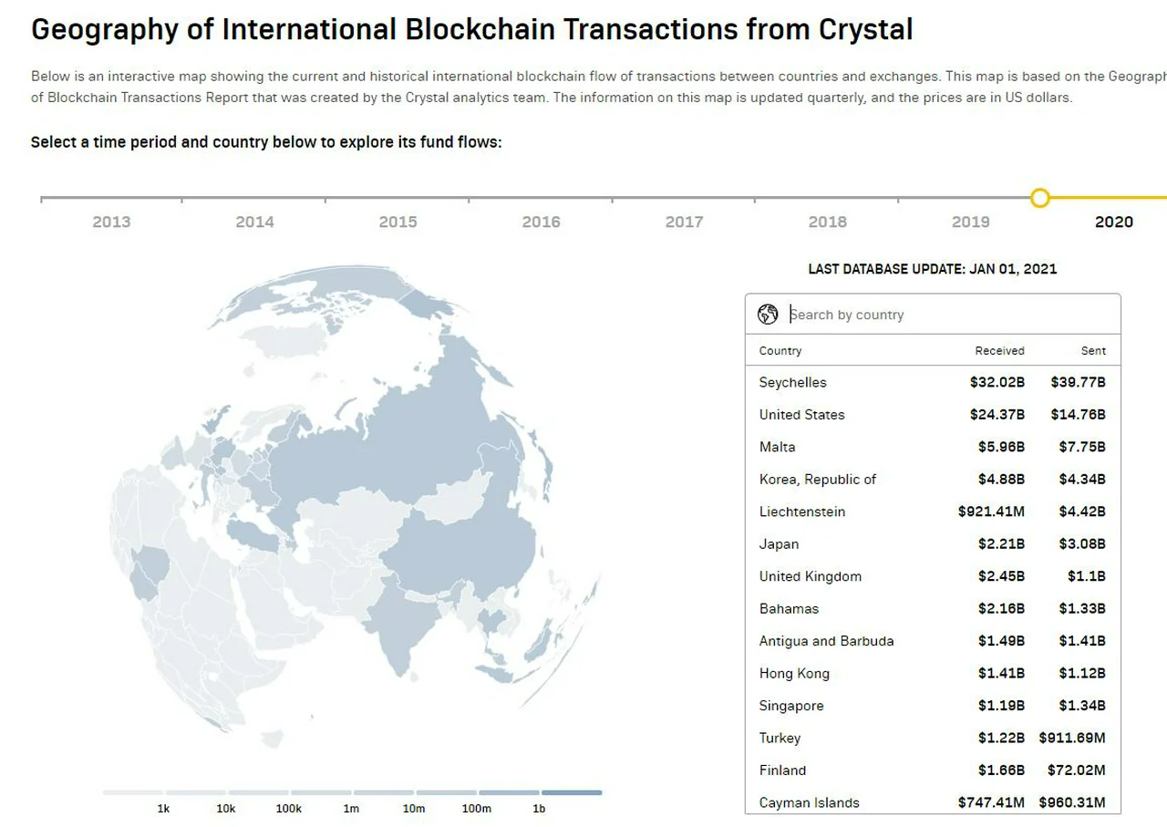This screenshot has height=827, width=1167.
Task: Click the Cayman Islands row
Action: tap(810, 803)
